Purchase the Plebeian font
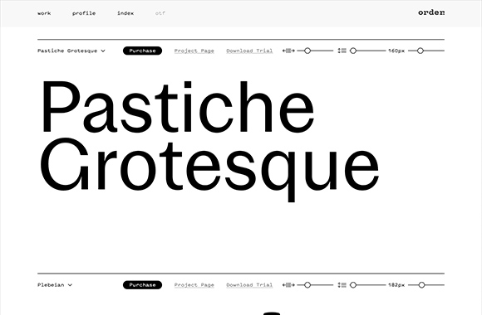Image resolution: width=482 pixels, height=315 pixels. pos(142,285)
